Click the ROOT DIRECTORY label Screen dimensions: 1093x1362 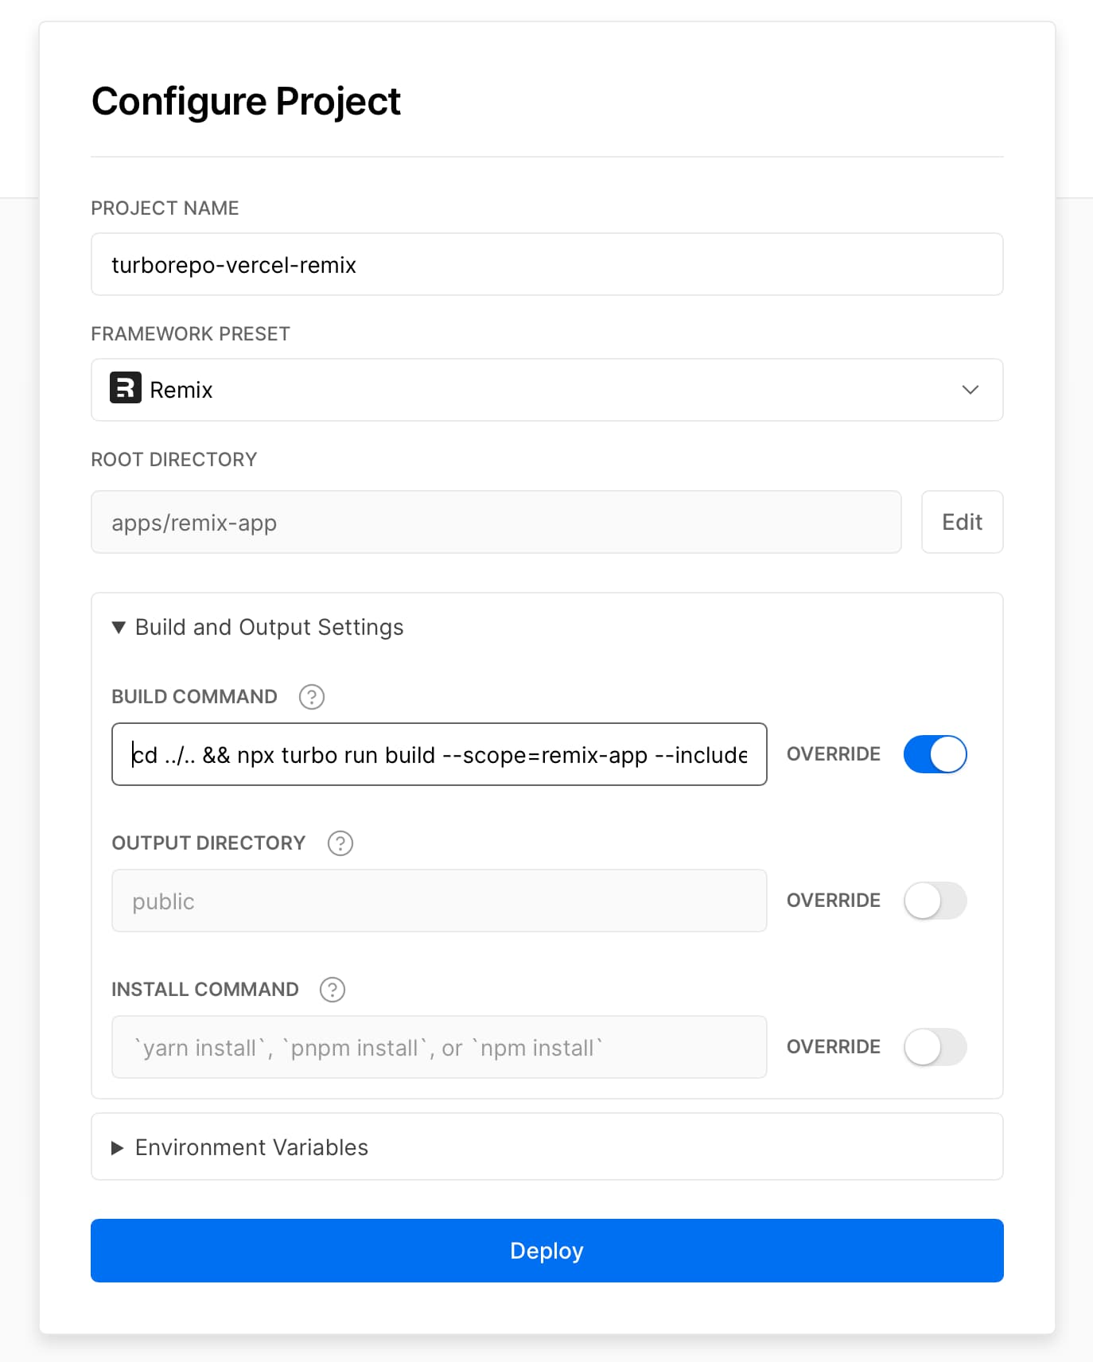(174, 460)
